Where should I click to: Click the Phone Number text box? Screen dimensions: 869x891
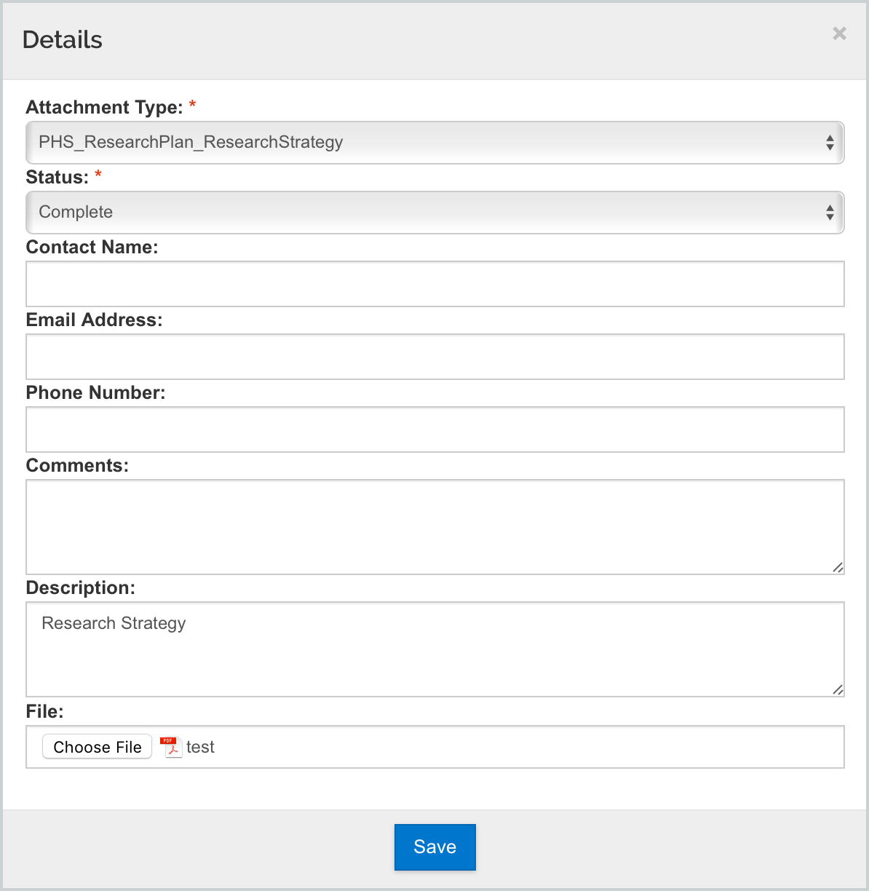click(435, 429)
